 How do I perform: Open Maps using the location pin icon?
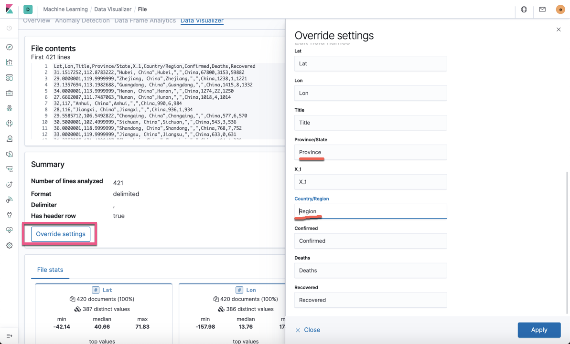(x=10, y=108)
